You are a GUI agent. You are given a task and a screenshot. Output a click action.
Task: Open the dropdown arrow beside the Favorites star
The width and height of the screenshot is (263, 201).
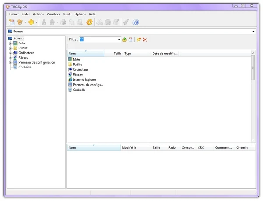[36, 22]
